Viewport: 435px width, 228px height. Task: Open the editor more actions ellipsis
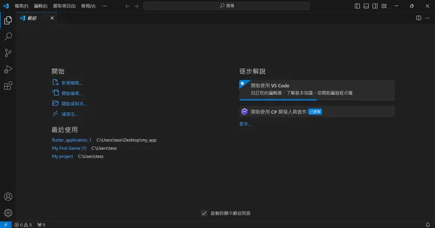tap(427, 18)
